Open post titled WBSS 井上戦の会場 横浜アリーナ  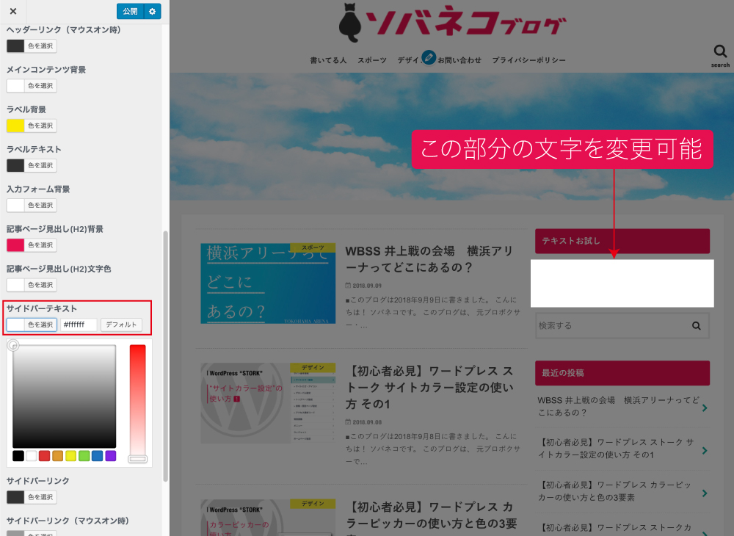(x=429, y=259)
